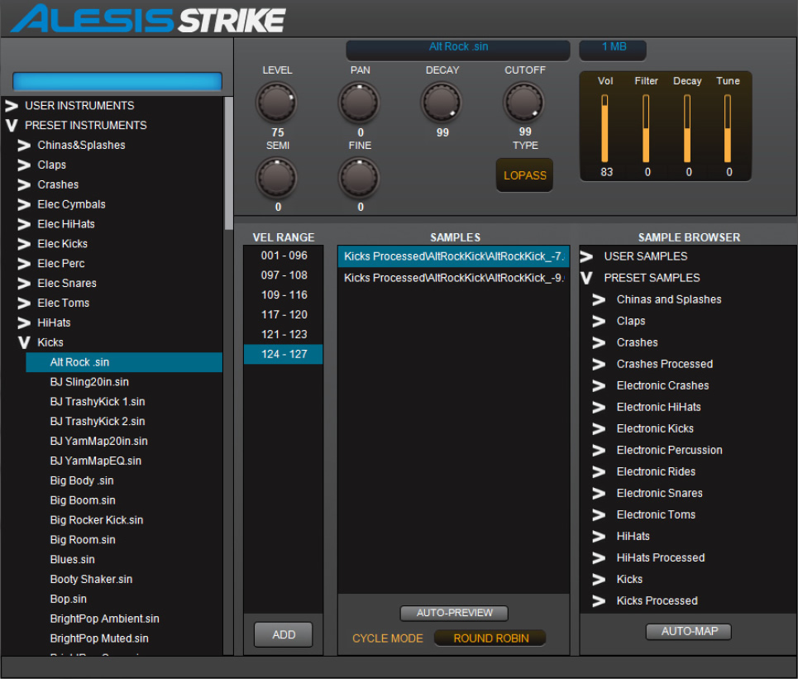Adjust the Tune velocity slider

[x=728, y=129]
